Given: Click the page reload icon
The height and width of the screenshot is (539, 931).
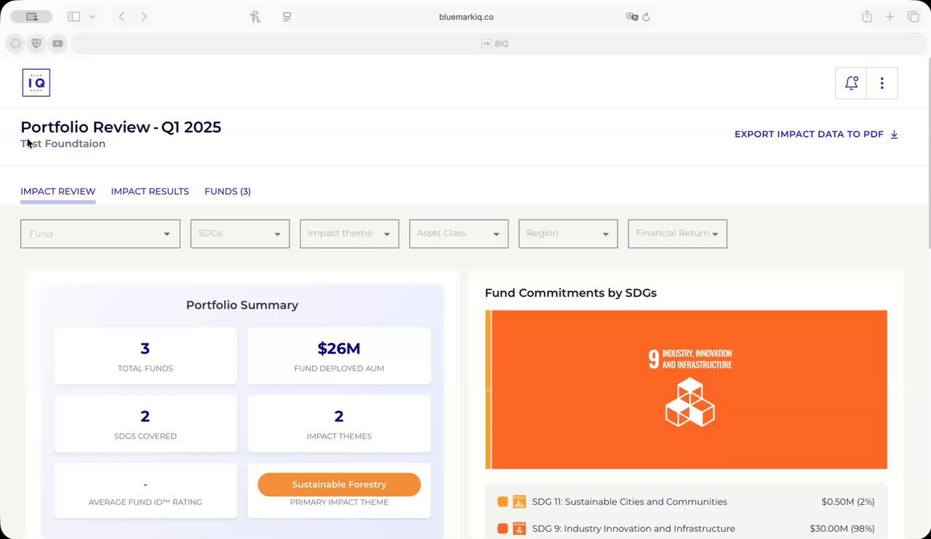Looking at the screenshot, I should pyautogui.click(x=646, y=17).
